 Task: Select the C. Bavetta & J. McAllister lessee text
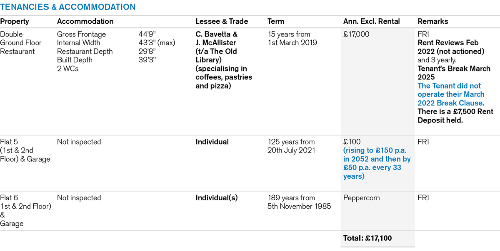(217, 39)
